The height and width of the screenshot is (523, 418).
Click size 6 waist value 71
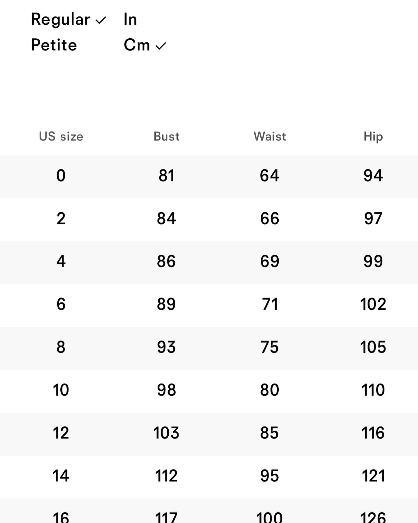tap(270, 304)
